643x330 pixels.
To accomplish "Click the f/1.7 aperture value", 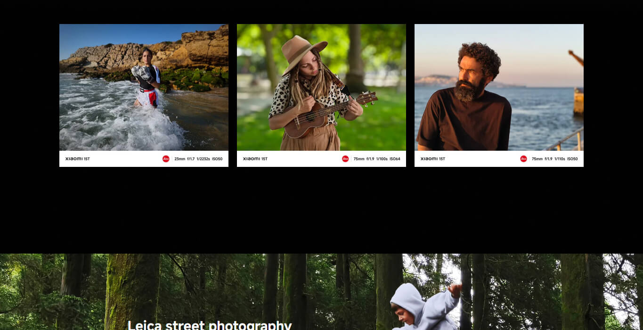I will (x=191, y=159).
